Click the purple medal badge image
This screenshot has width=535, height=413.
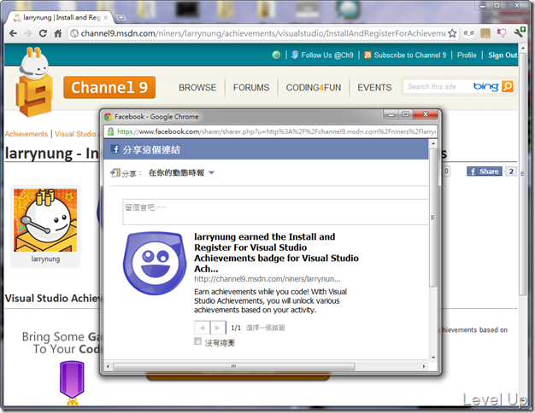click(72, 382)
